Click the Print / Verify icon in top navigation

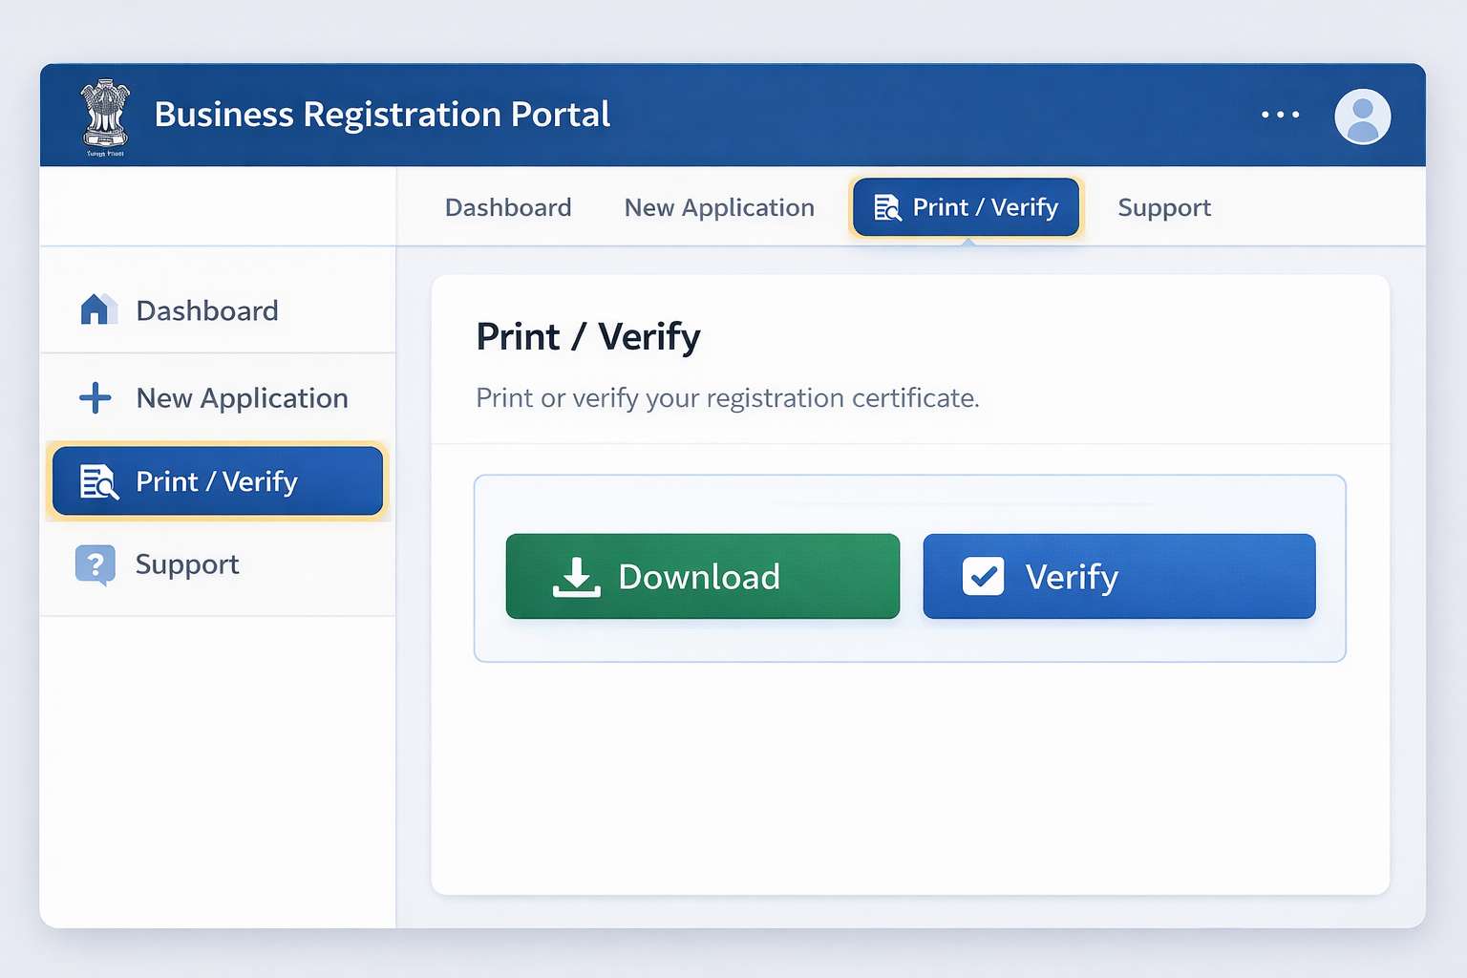(886, 207)
